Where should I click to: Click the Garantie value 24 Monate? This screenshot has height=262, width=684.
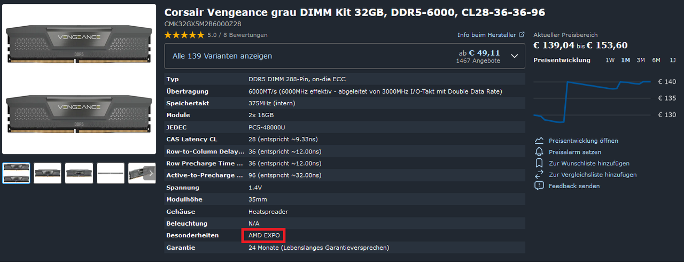318,248
